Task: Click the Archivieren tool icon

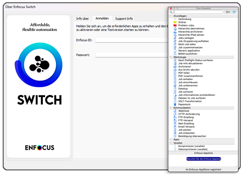Action: (x=175, y=67)
